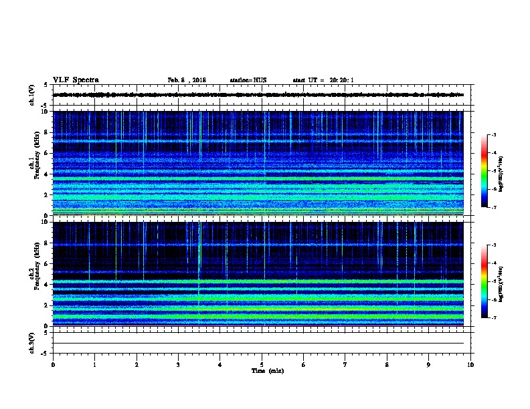Screen dimensions: 530x409
Task: Click the ch.1 spectrogram panel
Action: pos(258,163)
